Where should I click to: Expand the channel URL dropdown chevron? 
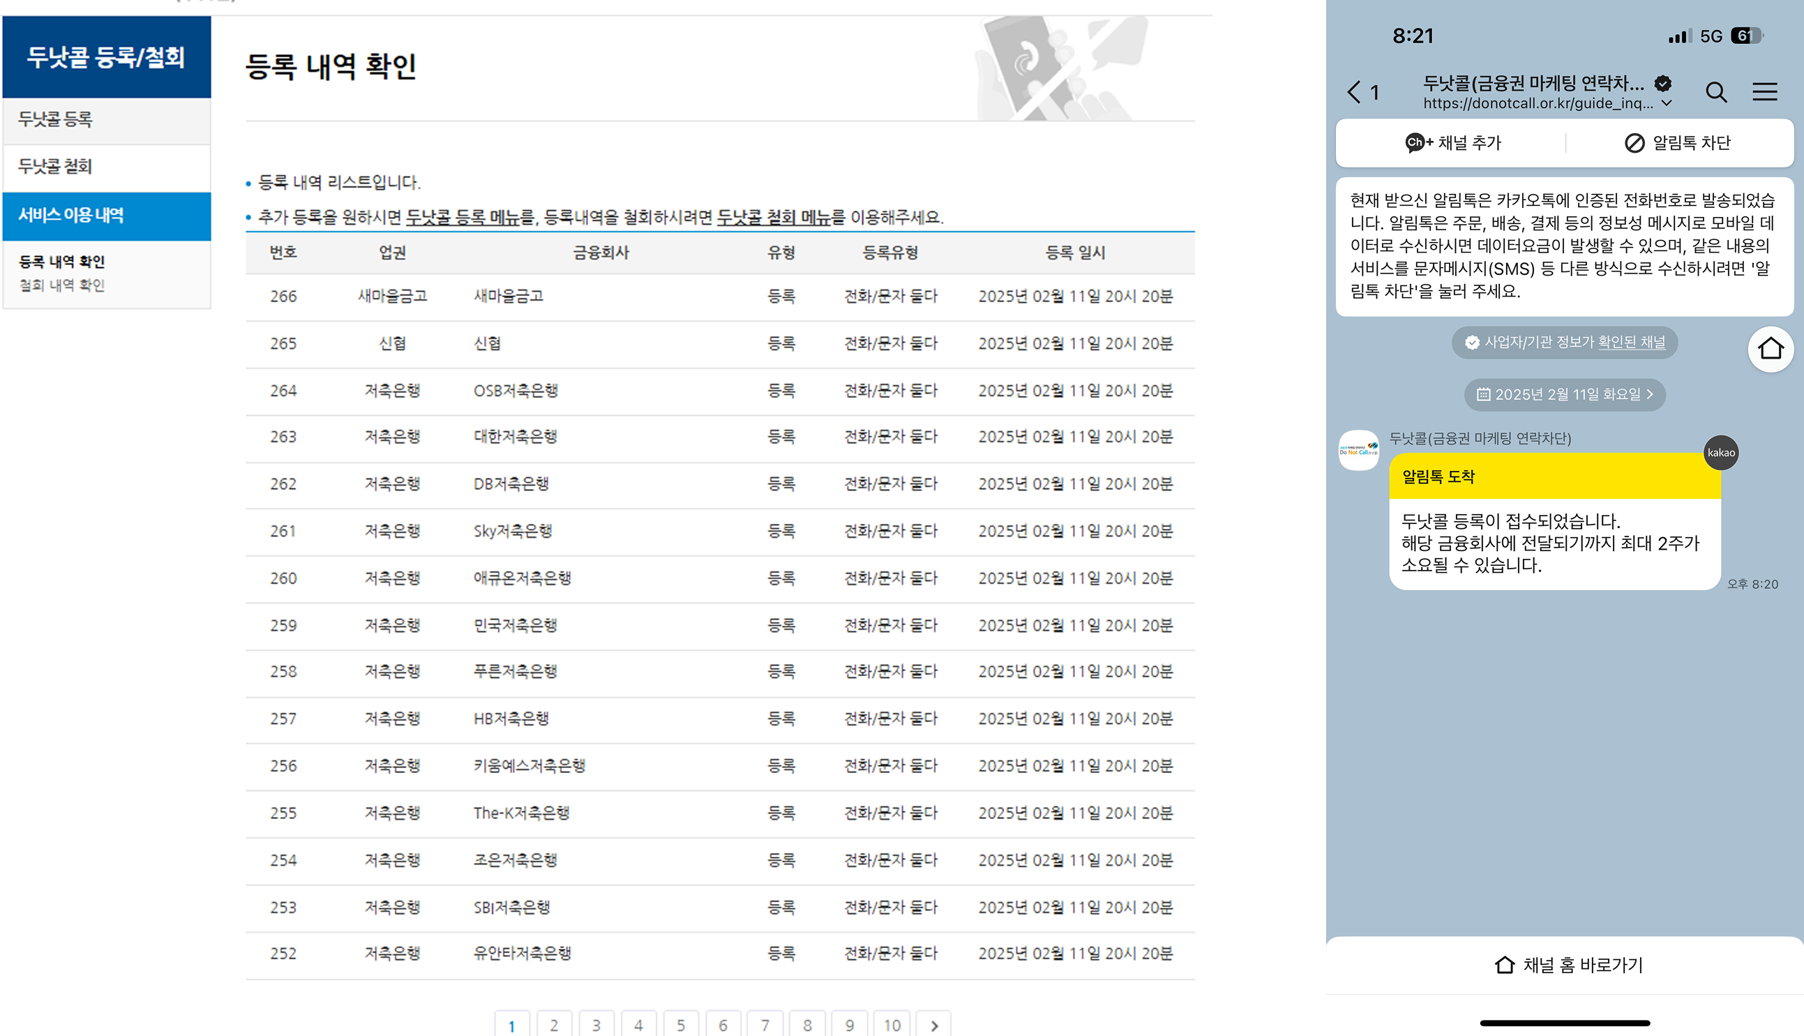[1667, 104]
